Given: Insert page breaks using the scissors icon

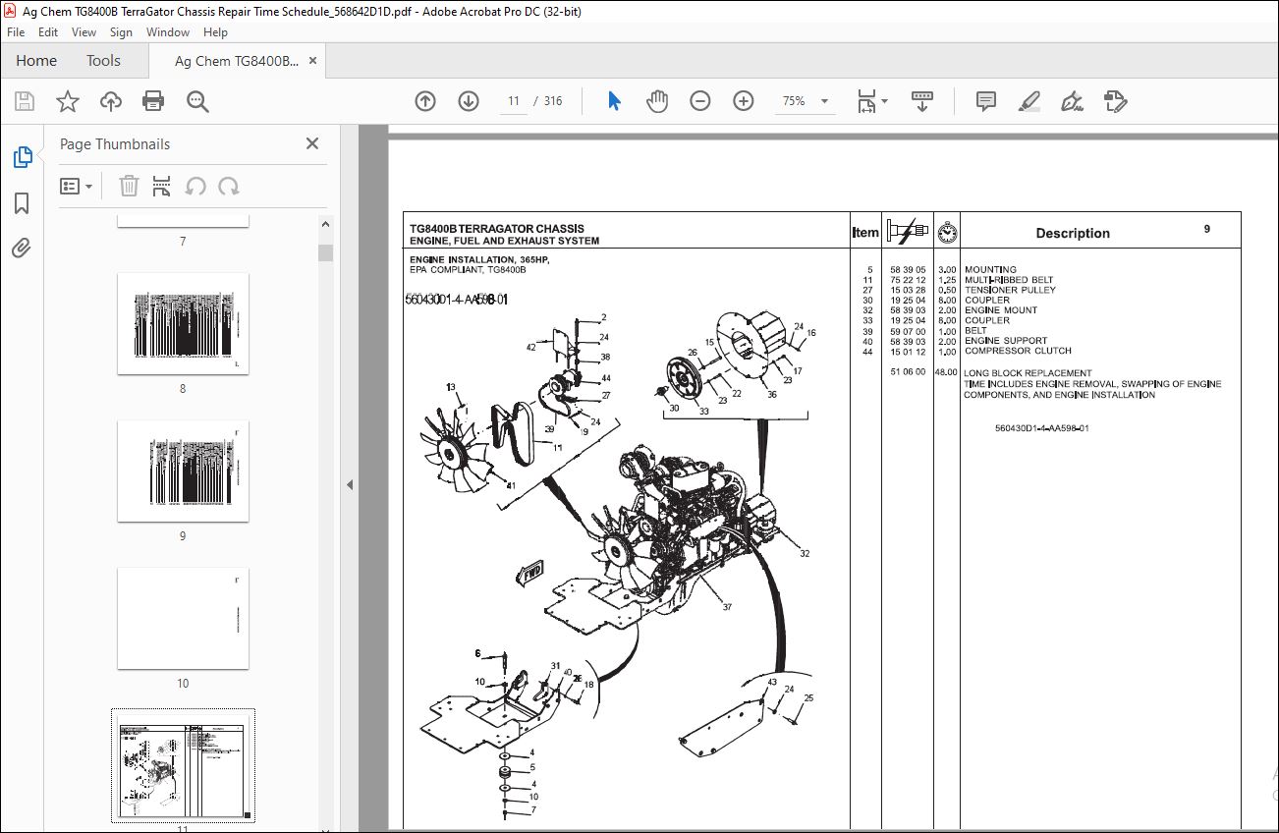Looking at the screenshot, I should tap(162, 186).
